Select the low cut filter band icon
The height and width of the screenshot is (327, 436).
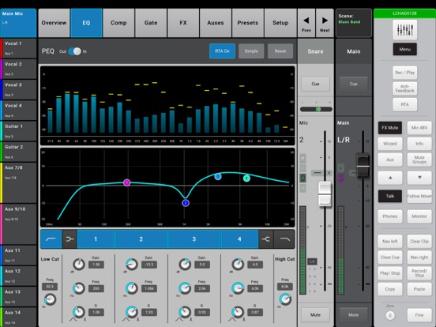(x=51, y=239)
